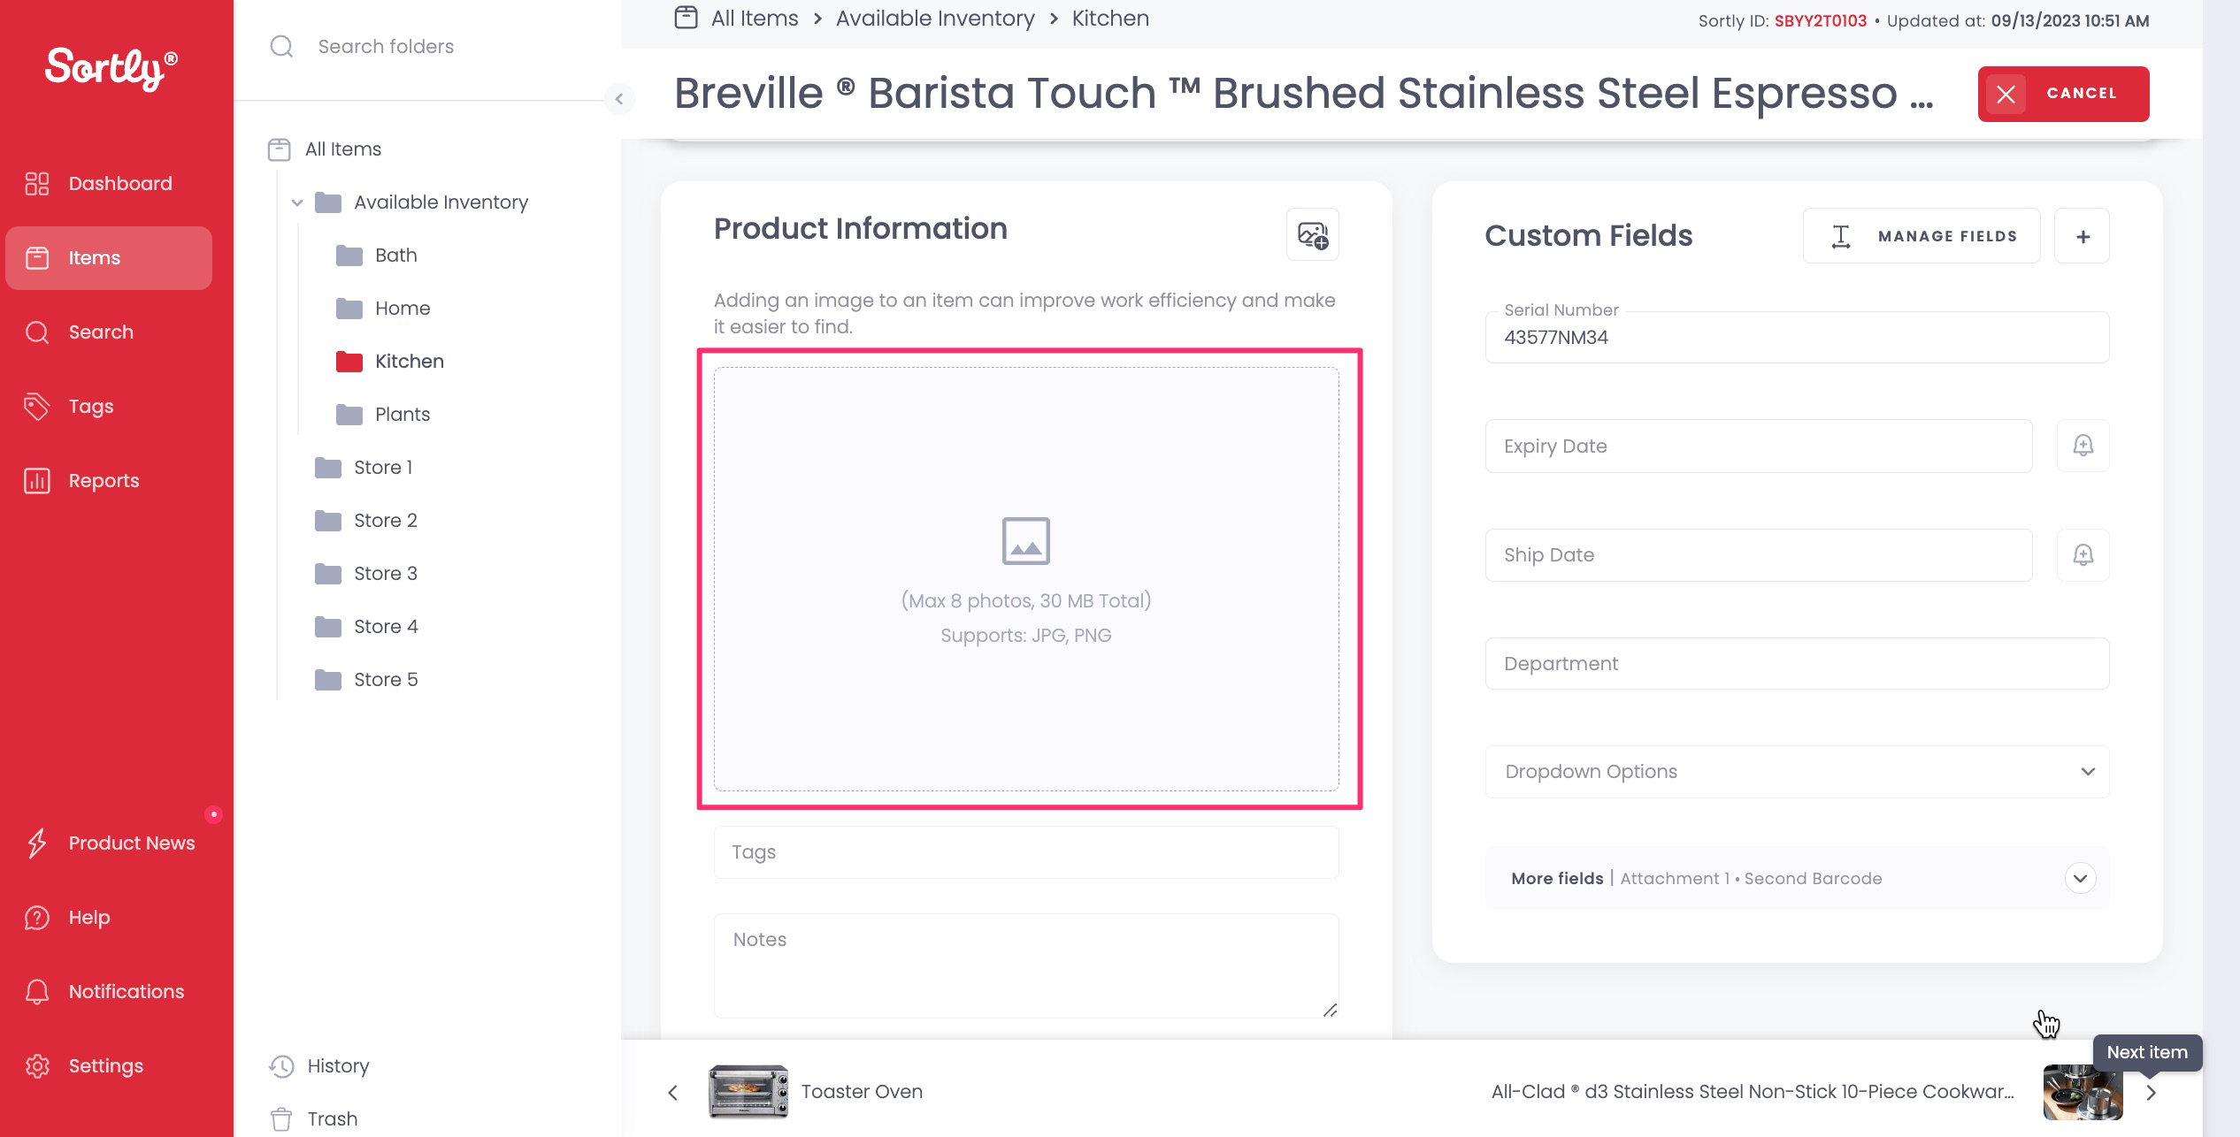Add a custom field with the plus button
This screenshot has height=1137, width=2240.
[2083, 236]
